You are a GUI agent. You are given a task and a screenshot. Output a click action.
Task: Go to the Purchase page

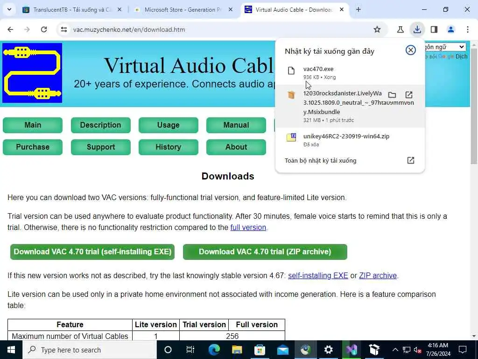click(x=33, y=147)
